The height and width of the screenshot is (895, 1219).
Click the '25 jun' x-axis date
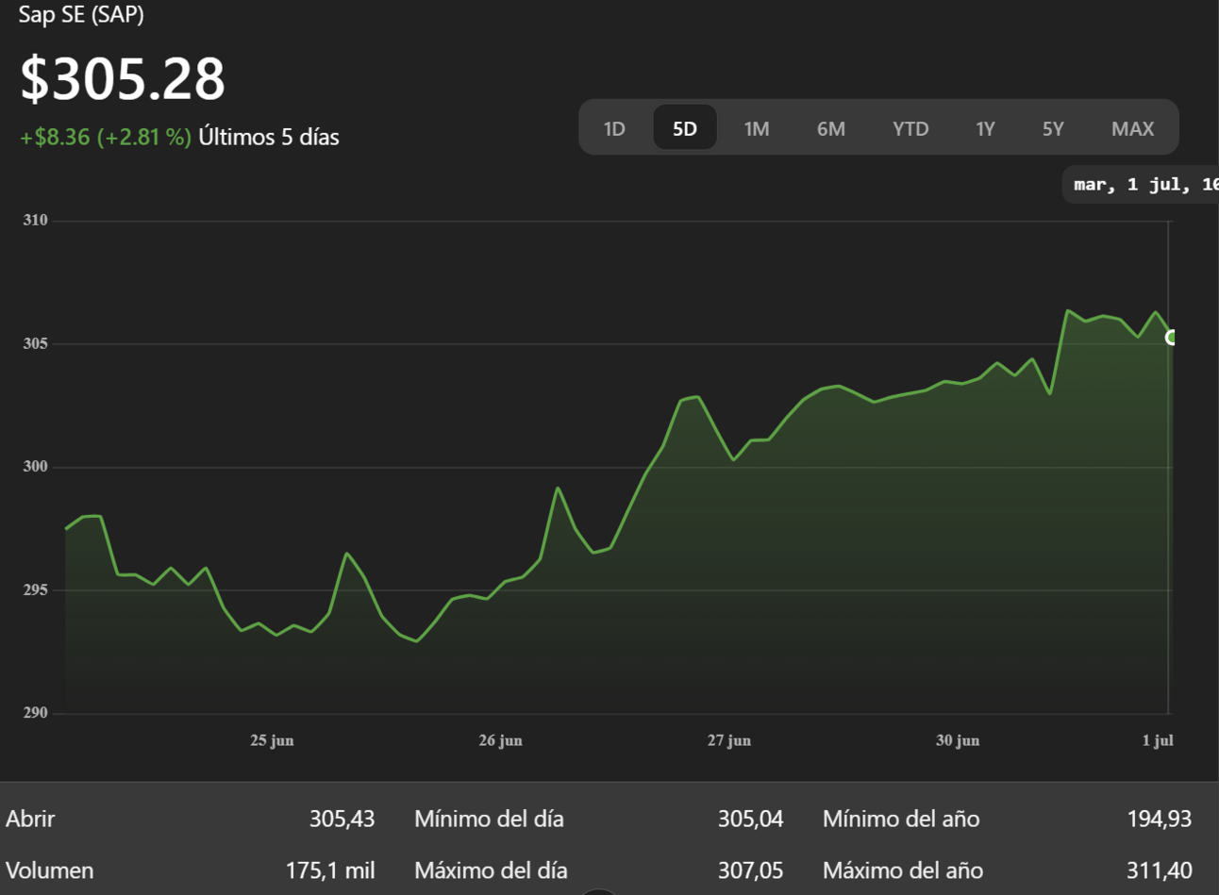[x=272, y=740]
